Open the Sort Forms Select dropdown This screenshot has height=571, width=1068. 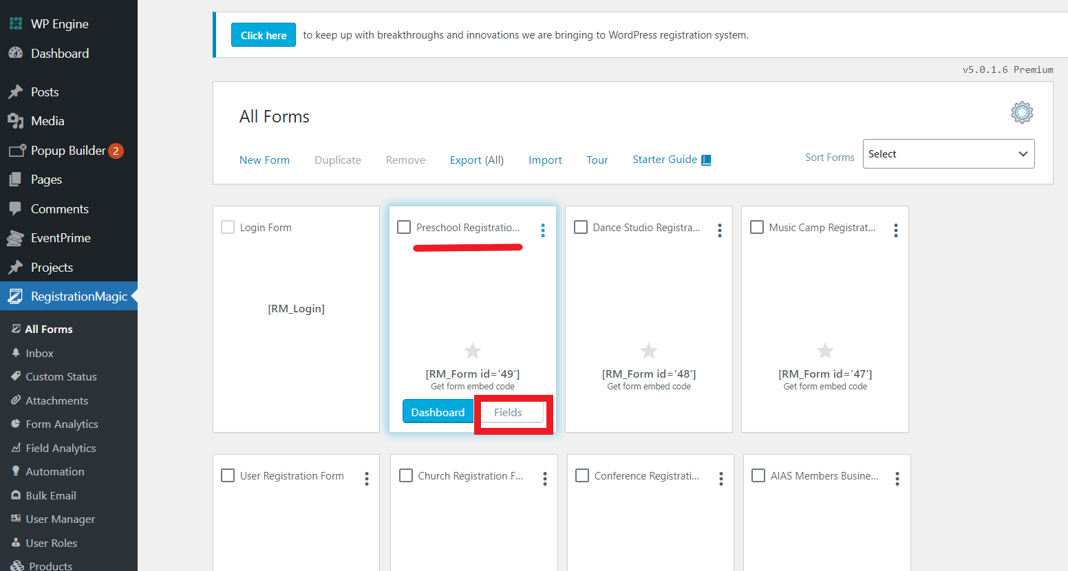click(x=948, y=154)
